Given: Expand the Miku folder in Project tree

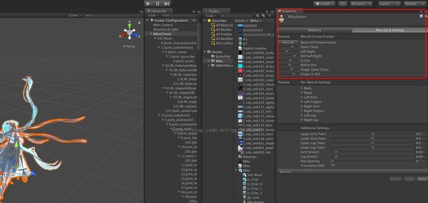Looking at the screenshot, I should (209, 61).
